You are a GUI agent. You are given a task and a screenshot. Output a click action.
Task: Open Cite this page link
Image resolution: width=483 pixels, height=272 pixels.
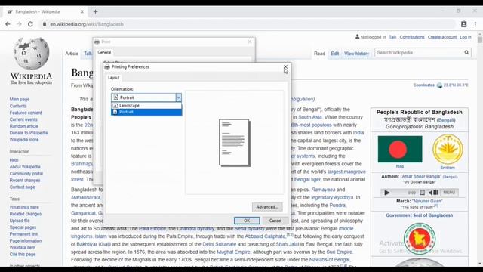(x=23, y=255)
